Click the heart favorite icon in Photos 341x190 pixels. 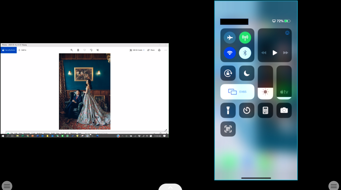[85, 50]
